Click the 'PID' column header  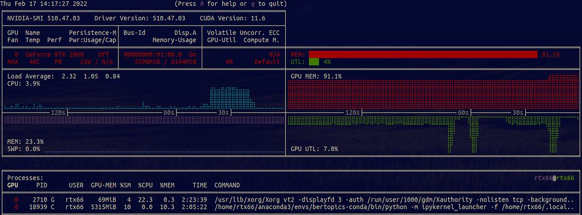(x=42, y=185)
